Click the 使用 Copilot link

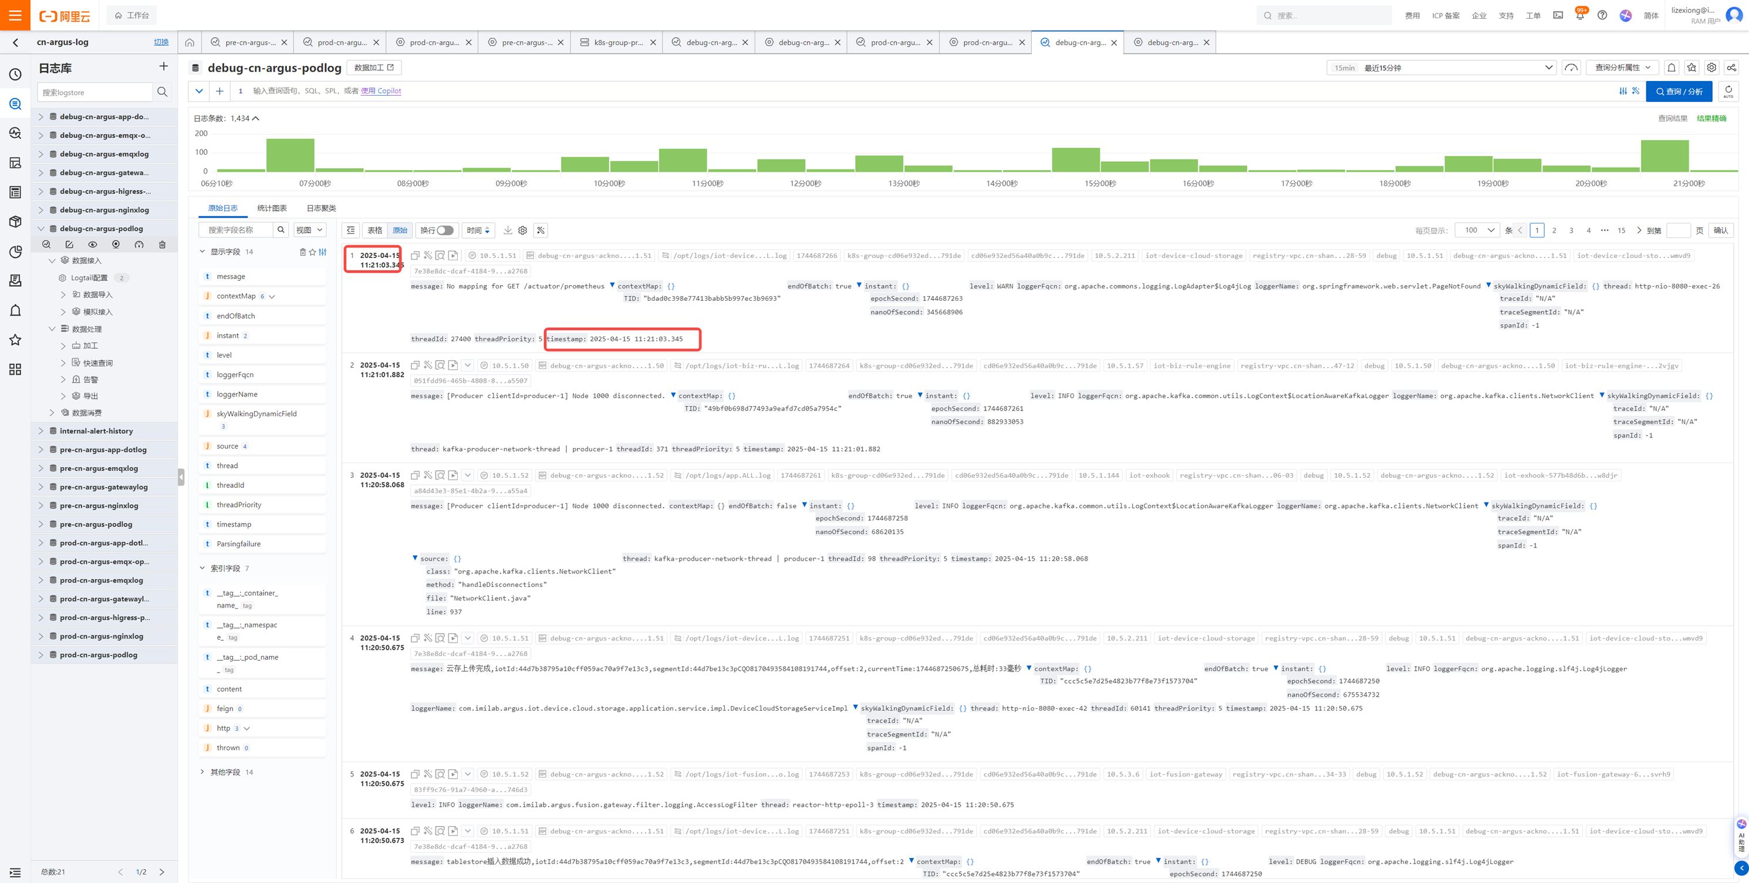[x=381, y=91]
